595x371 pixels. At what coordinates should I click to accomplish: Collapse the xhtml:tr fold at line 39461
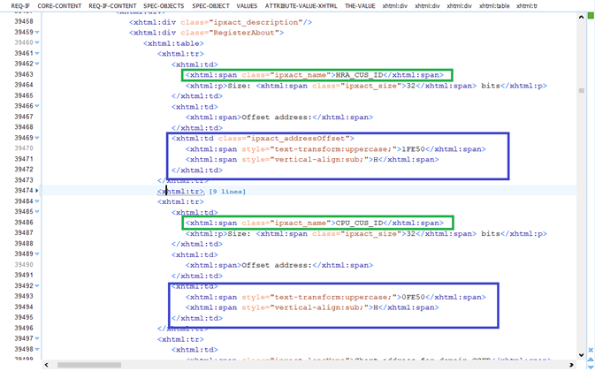(37, 53)
